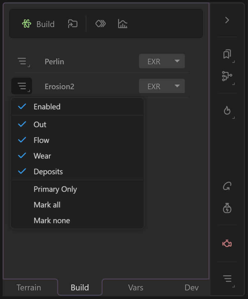This screenshot has width=248, height=299.
Task: Open the Perlin node options menu icon
Action: (23, 62)
